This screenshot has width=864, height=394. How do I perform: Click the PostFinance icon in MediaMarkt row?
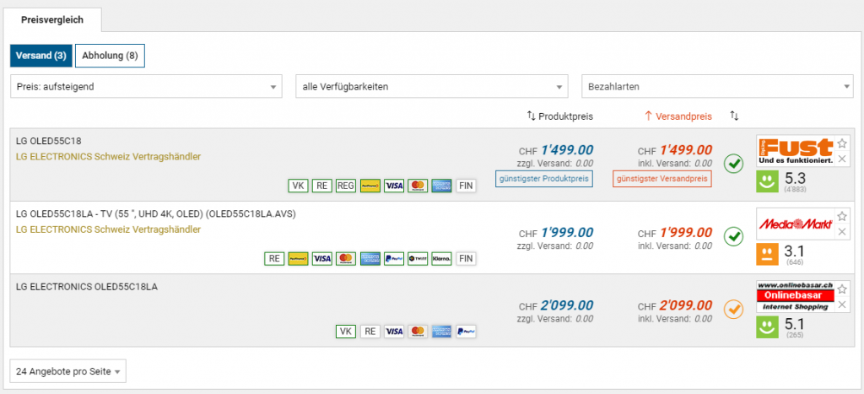[298, 258]
